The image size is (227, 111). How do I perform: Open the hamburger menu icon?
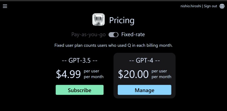click(x=5, y=6)
